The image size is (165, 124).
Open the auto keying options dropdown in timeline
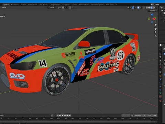pyautogui.click(x=55, y=115)
